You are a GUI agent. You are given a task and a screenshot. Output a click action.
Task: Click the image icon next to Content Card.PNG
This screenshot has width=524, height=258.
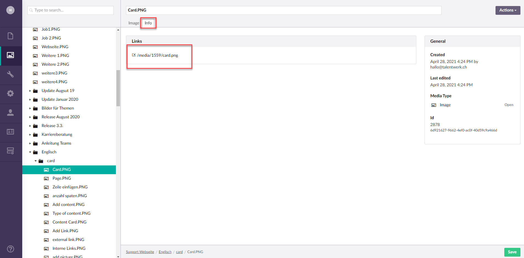click(x=46, y=222)
